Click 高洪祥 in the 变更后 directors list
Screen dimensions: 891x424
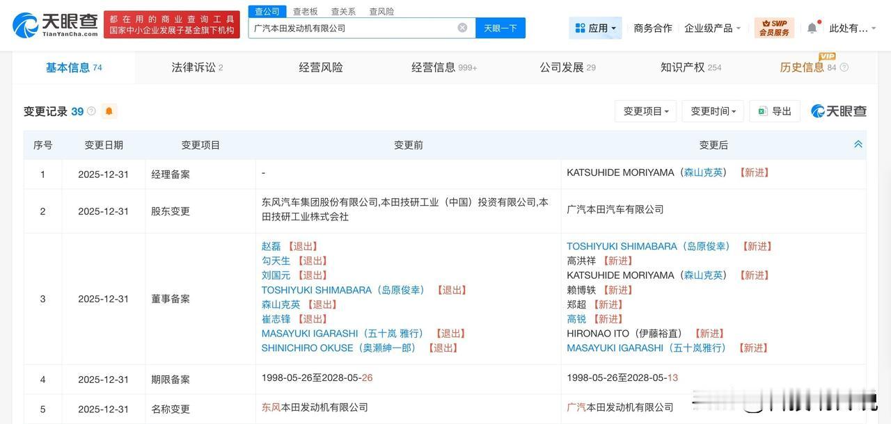point(581,261)
